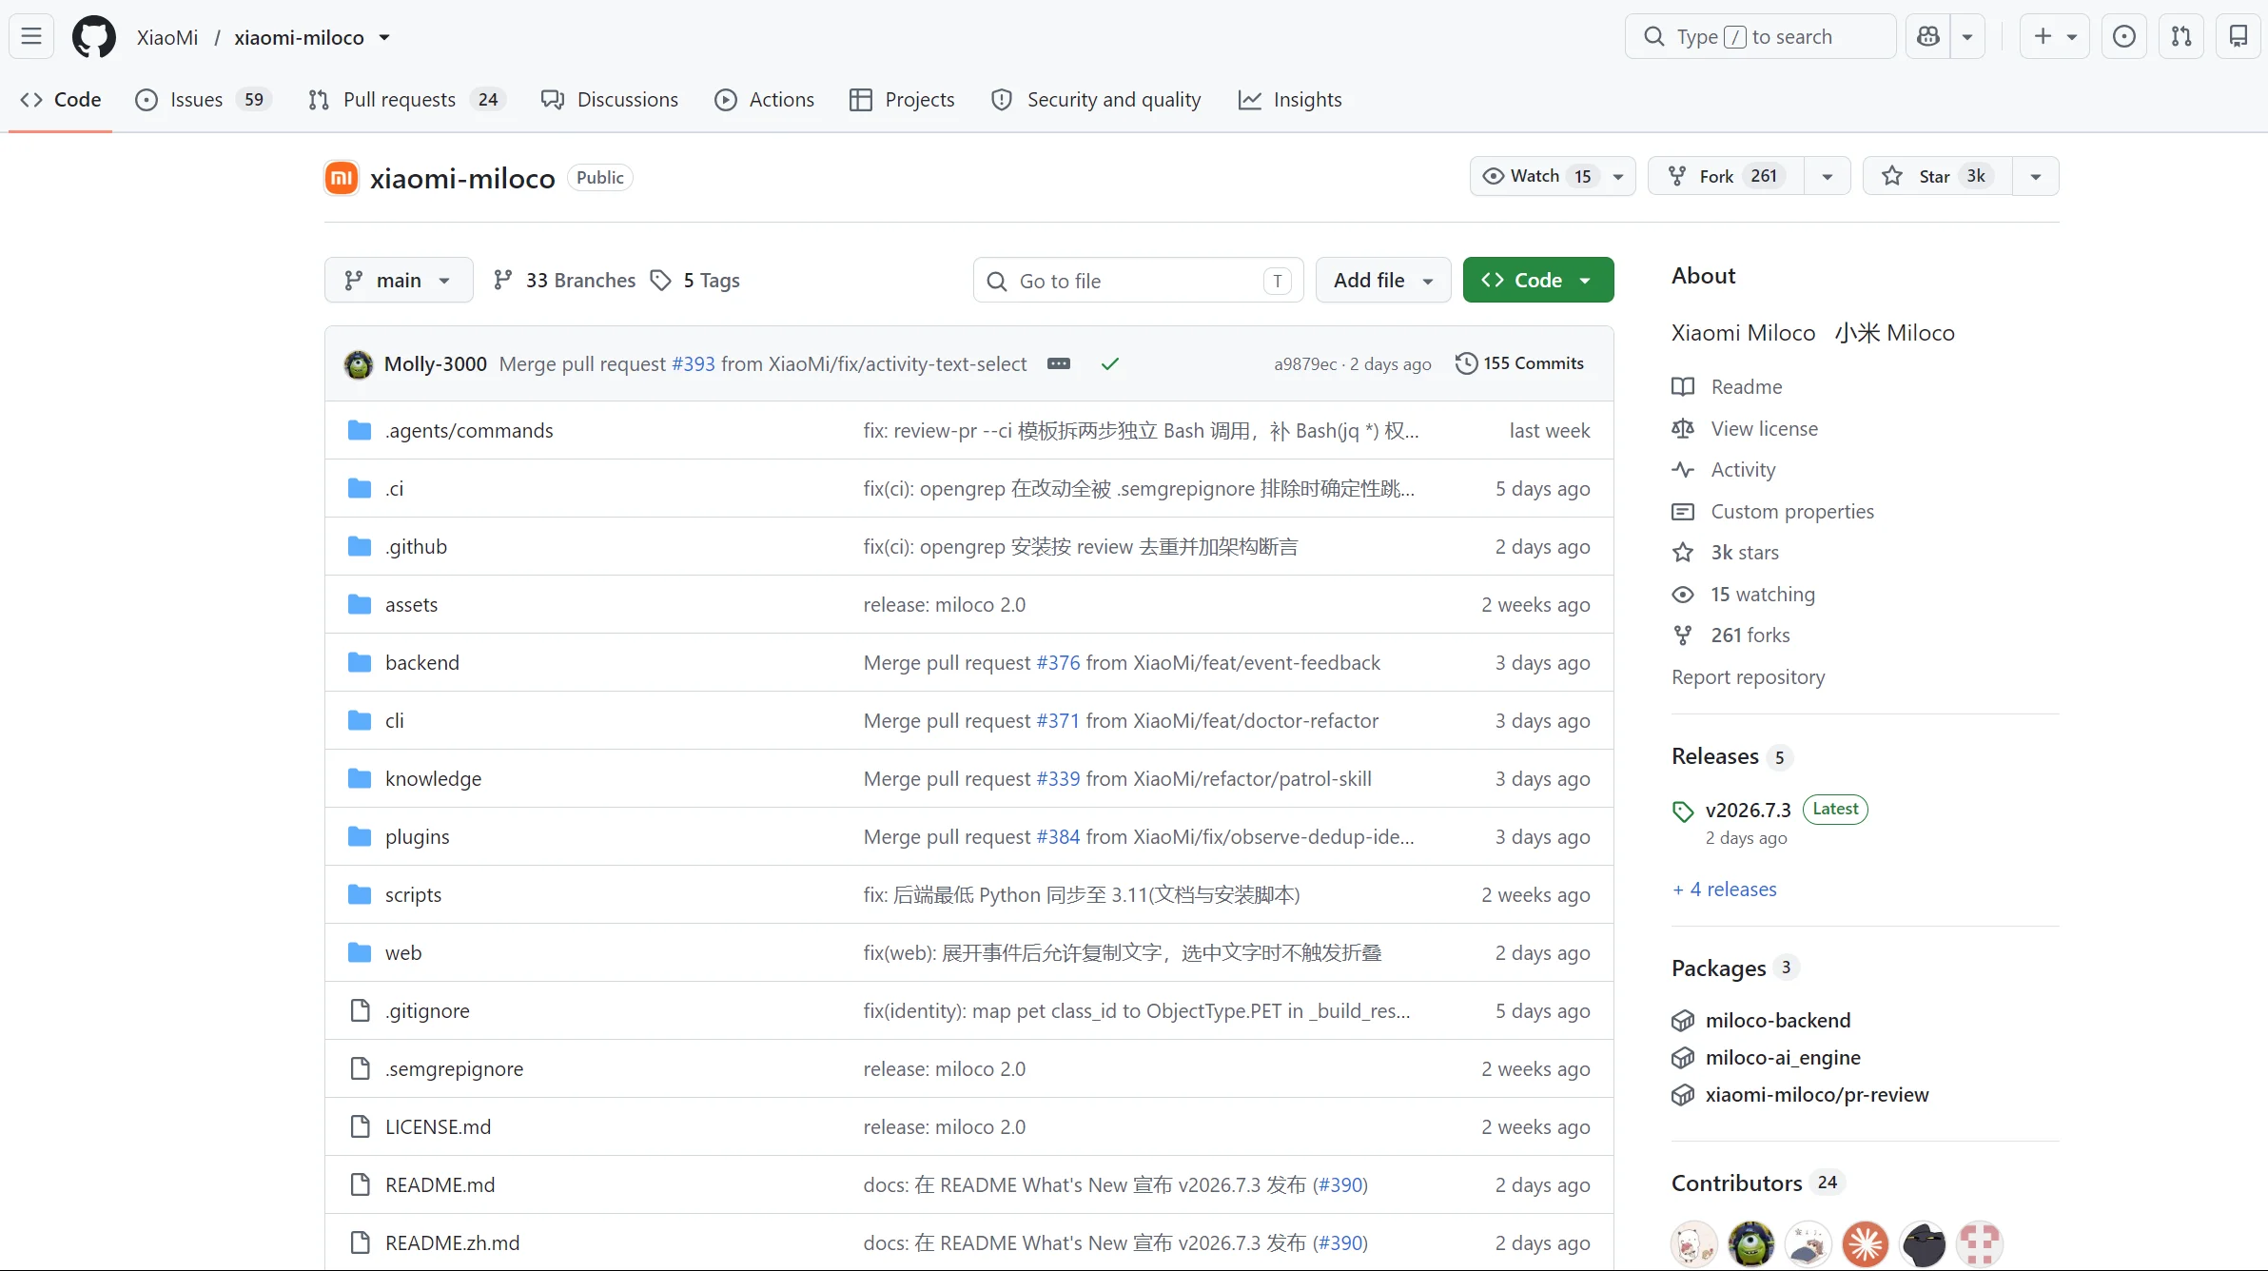Click the .agents/commands folder icon
This screenshot has height=1271, width=2268.
click(x=360, y=431)
